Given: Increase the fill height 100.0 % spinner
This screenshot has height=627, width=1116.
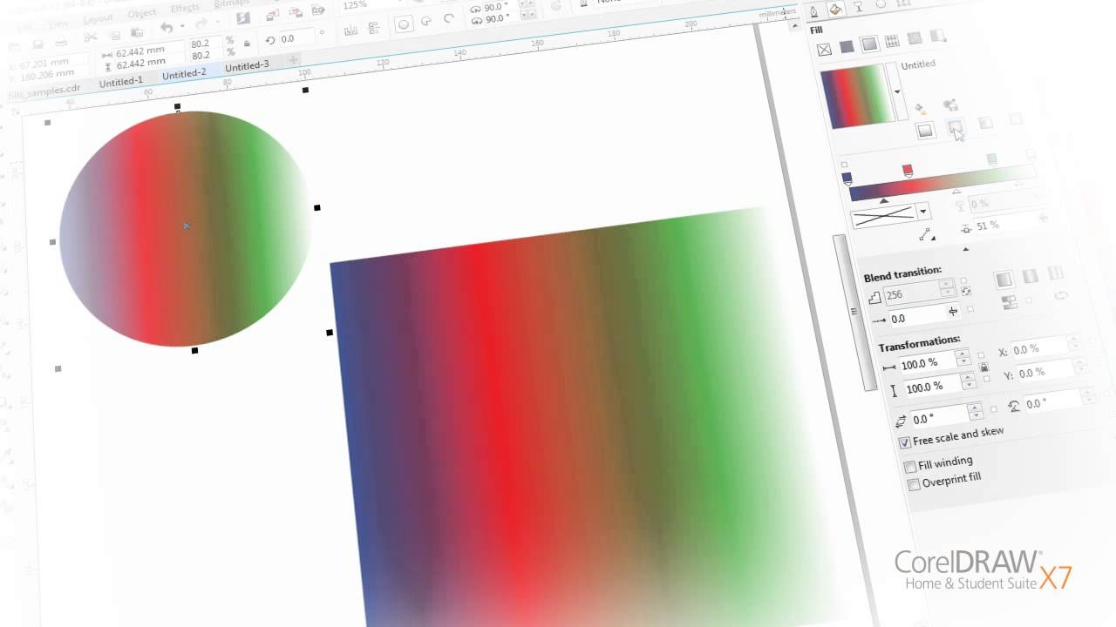Looking at the screenshot, I should pos(968,377).
